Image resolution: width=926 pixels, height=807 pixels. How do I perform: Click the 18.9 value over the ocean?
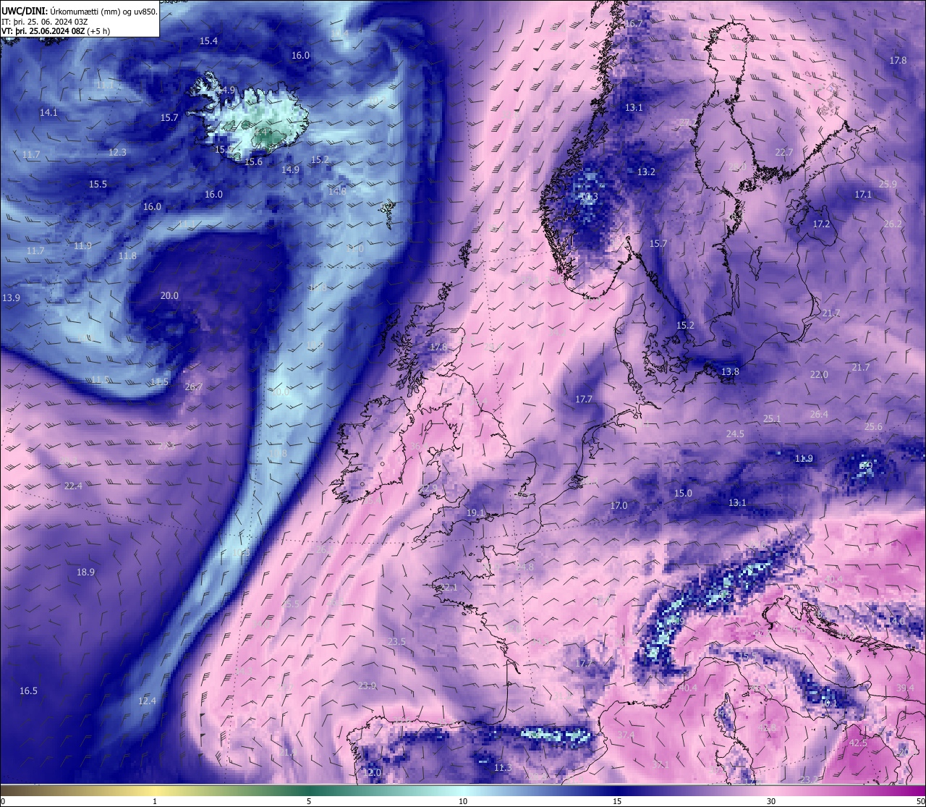pos(85,572)
